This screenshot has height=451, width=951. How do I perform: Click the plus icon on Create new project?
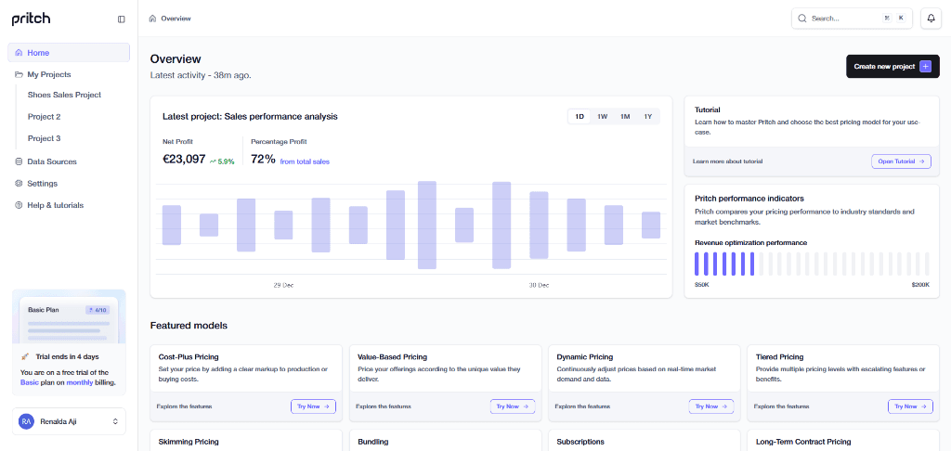(925, 67)
